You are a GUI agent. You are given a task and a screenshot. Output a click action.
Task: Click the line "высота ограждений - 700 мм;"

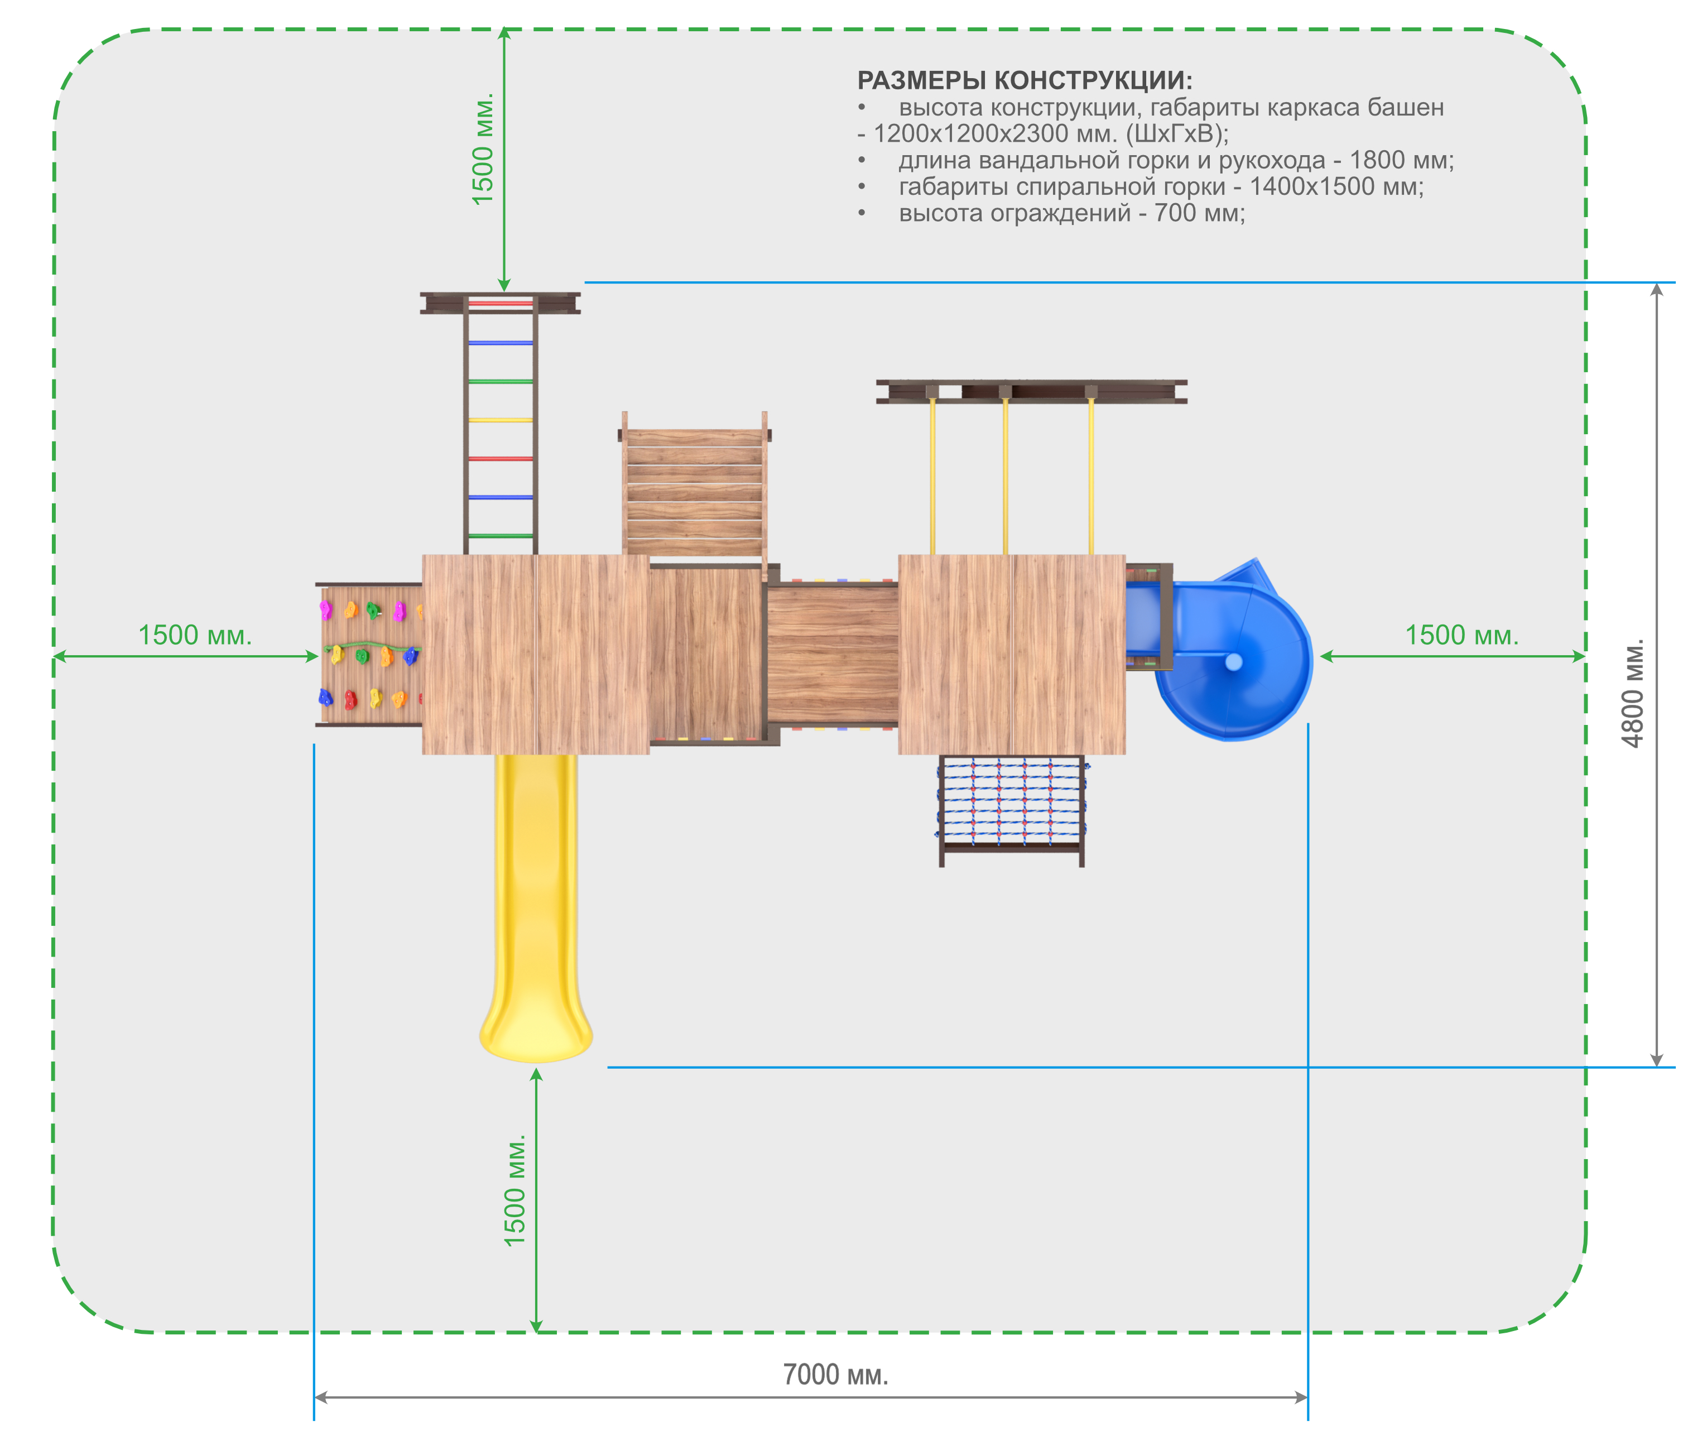click(x=1072, y=212)
